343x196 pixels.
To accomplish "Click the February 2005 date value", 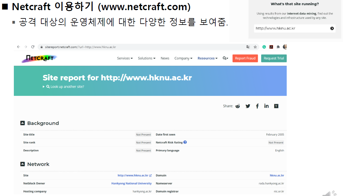I will pos(275,135).
